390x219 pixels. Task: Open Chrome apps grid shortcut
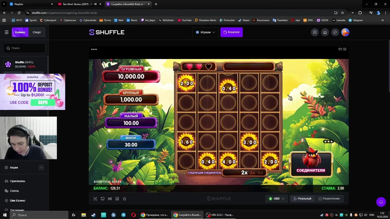pos(4,20)
